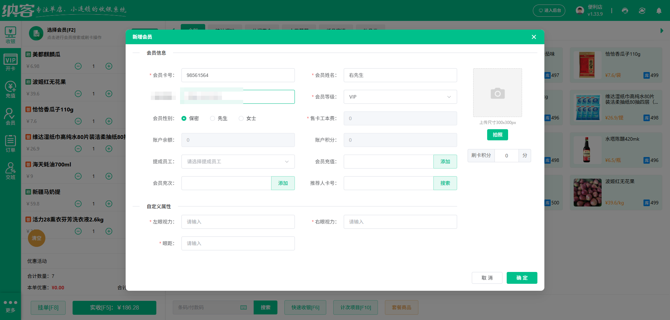Open the 提成员工 employee dropdown
Image resolution: width=670 pixels, height=320 pixels.
pyautogui.click(x=238, y=162)
